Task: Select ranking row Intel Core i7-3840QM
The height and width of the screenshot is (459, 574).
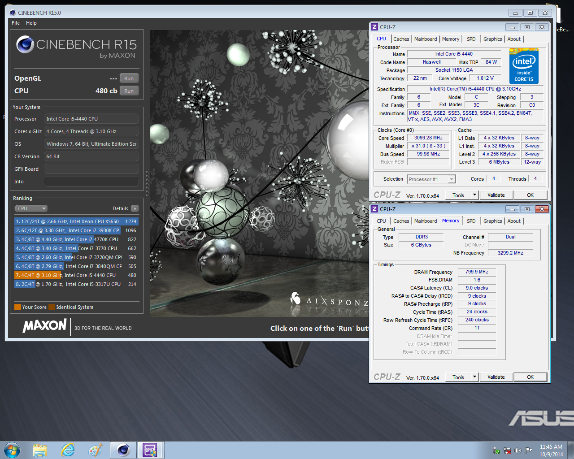Action: tap(76, 266)
